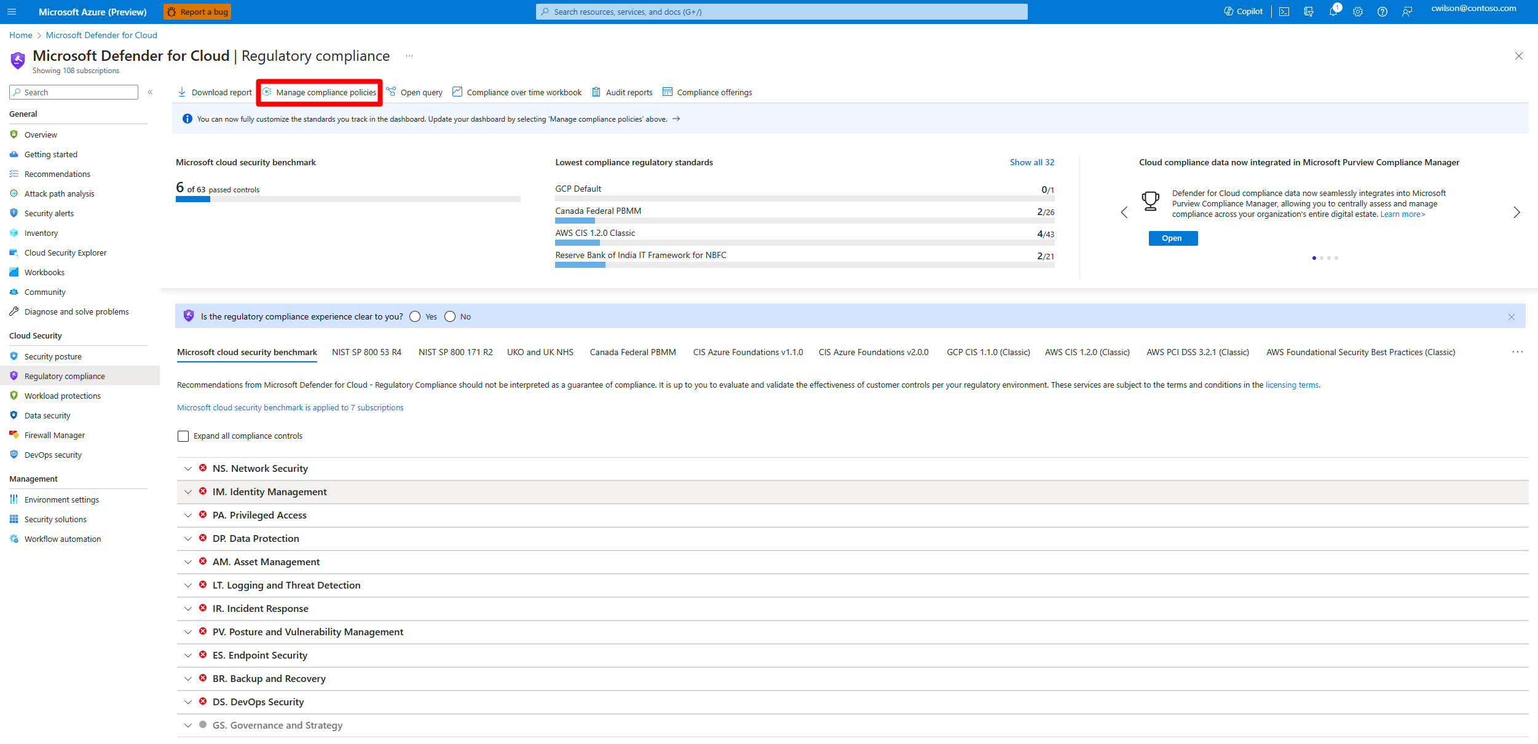Select Yes for compliance experience feedback
The height and width of the screenshot is (744, 1538).
[416, 316]
